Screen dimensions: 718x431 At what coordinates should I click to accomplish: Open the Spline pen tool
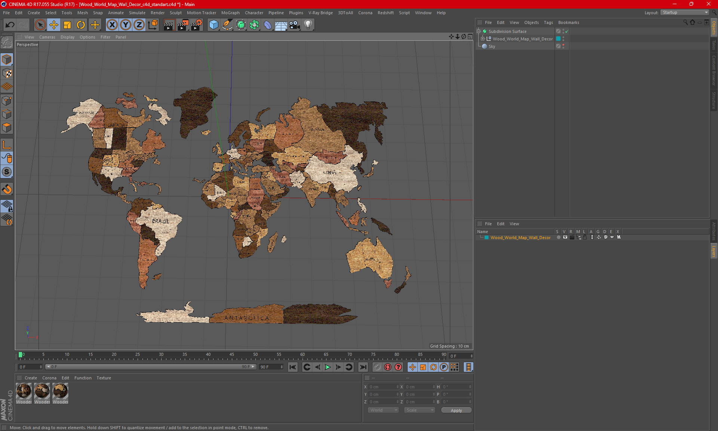227,25
